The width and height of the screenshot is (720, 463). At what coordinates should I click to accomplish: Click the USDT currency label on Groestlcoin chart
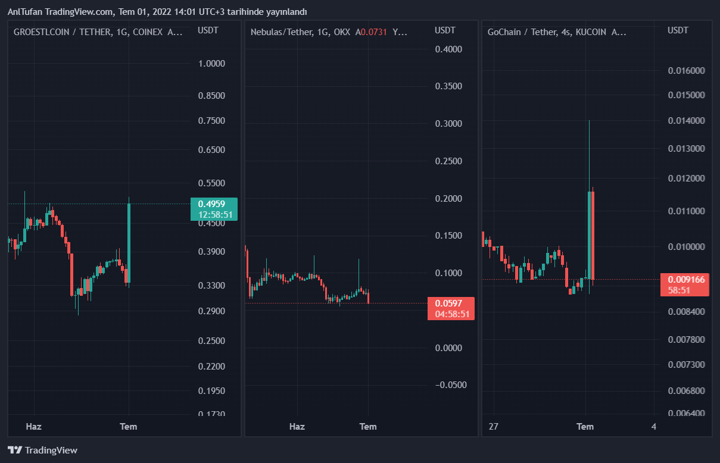(x=208, y=30)
